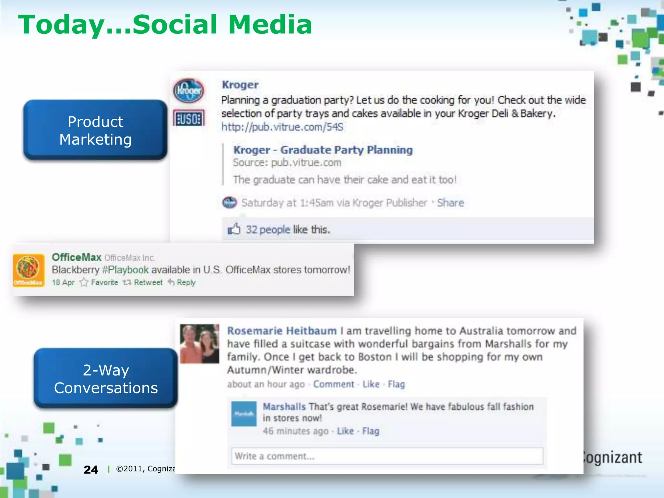Image resolution: width=664 pixels, height=498 pixels.
Task: Click the USO badge under Kroger logo
Action: tap(189, 118)
